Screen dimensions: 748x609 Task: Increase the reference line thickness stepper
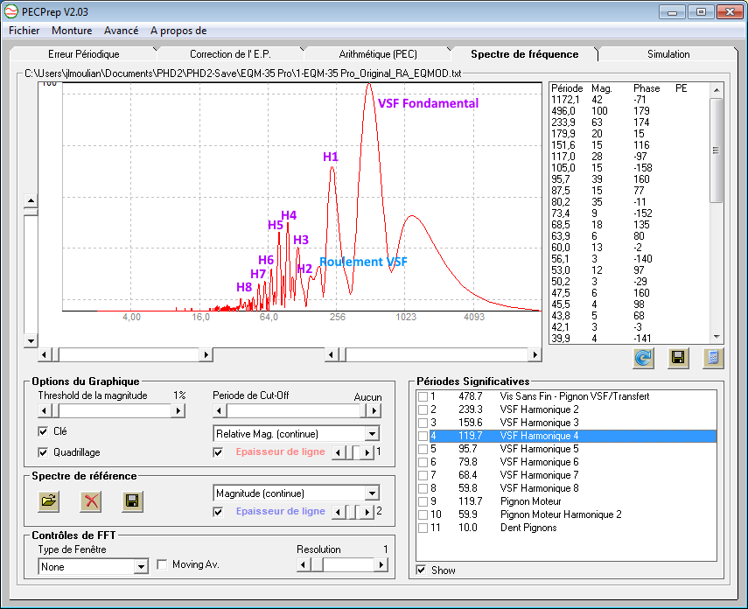pos(367,512)
